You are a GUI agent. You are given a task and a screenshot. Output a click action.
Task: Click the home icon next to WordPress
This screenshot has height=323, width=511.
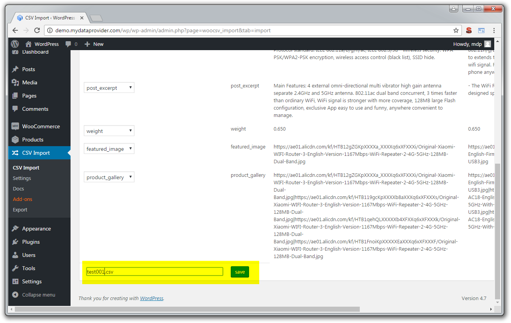point(28,44)
